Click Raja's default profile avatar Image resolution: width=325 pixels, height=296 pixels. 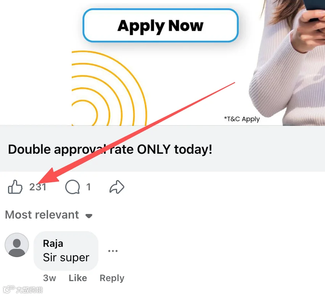[x=17, y=245]
